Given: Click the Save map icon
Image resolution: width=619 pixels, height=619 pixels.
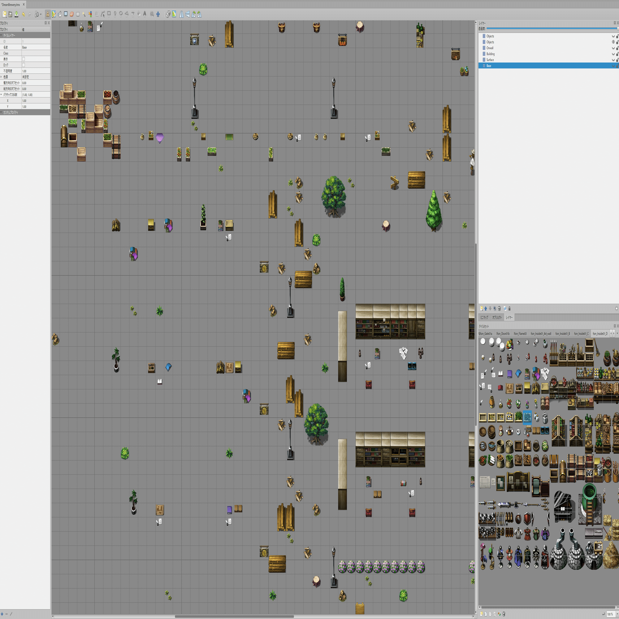Looking at the screenshot, I should click(16, 14).
